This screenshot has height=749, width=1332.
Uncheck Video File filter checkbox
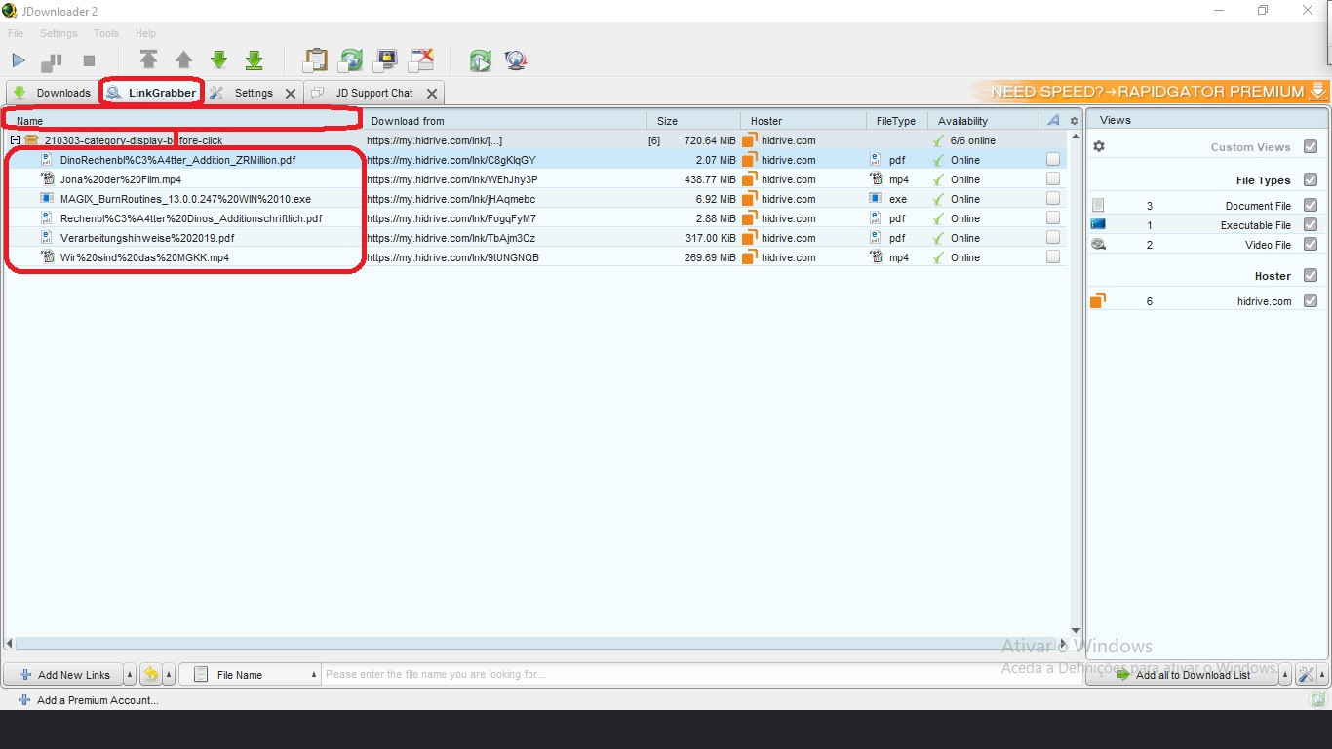[x=1311, y=244]
